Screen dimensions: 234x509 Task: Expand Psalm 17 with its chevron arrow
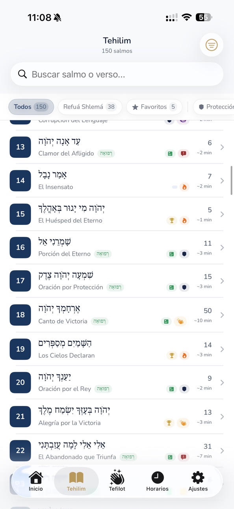click(222, 281)
